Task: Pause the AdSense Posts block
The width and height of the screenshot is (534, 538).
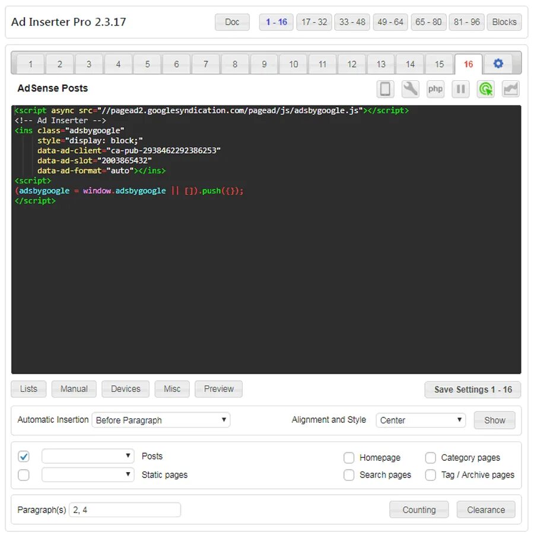Action: click(x=460, y=88)
